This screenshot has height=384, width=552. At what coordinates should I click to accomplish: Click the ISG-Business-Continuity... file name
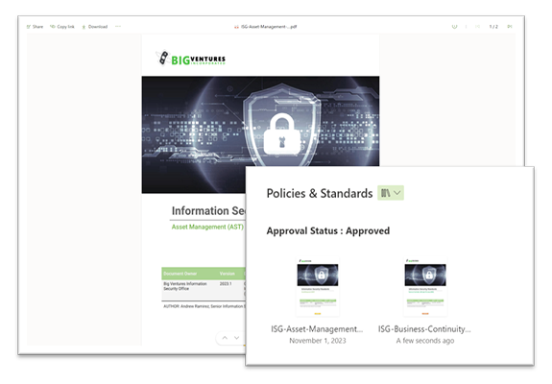(424, 329)
